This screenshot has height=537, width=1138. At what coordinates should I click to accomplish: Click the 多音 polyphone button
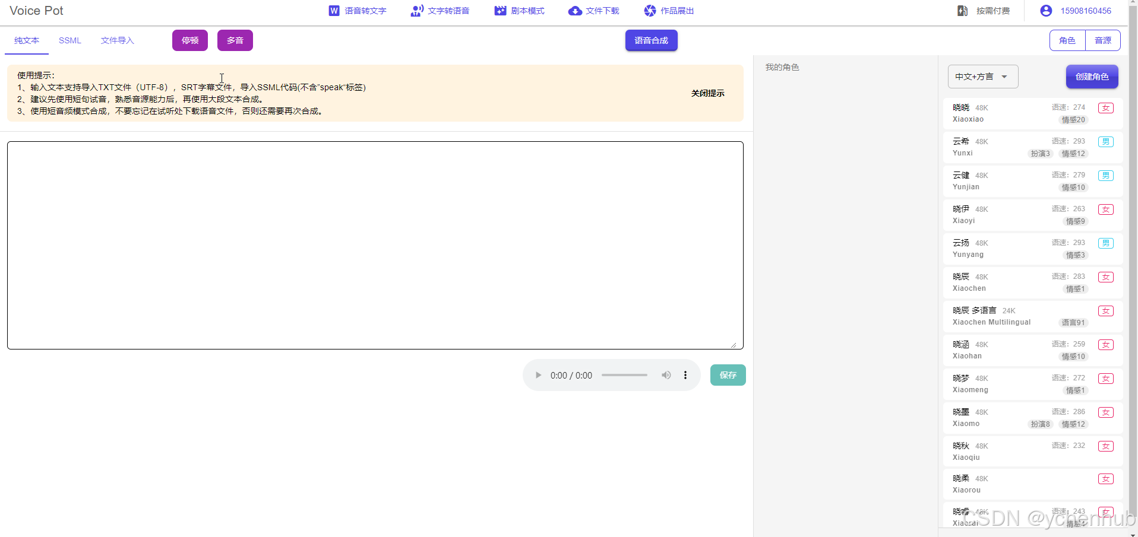(x=235, y=40)
